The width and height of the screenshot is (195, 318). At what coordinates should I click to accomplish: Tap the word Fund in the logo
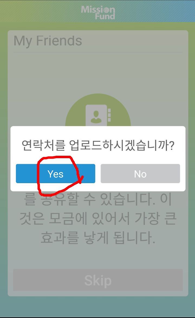[x=105, y=16]
